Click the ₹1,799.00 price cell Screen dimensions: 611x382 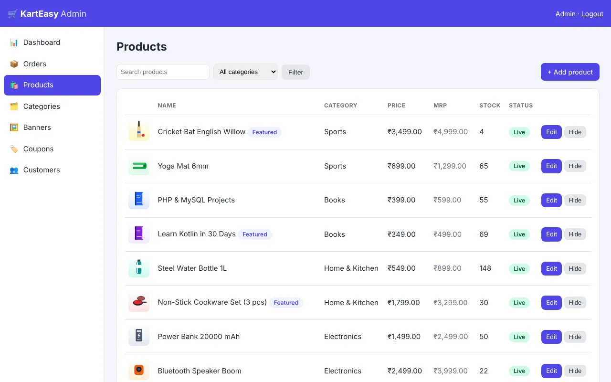[x=404, y=303]
